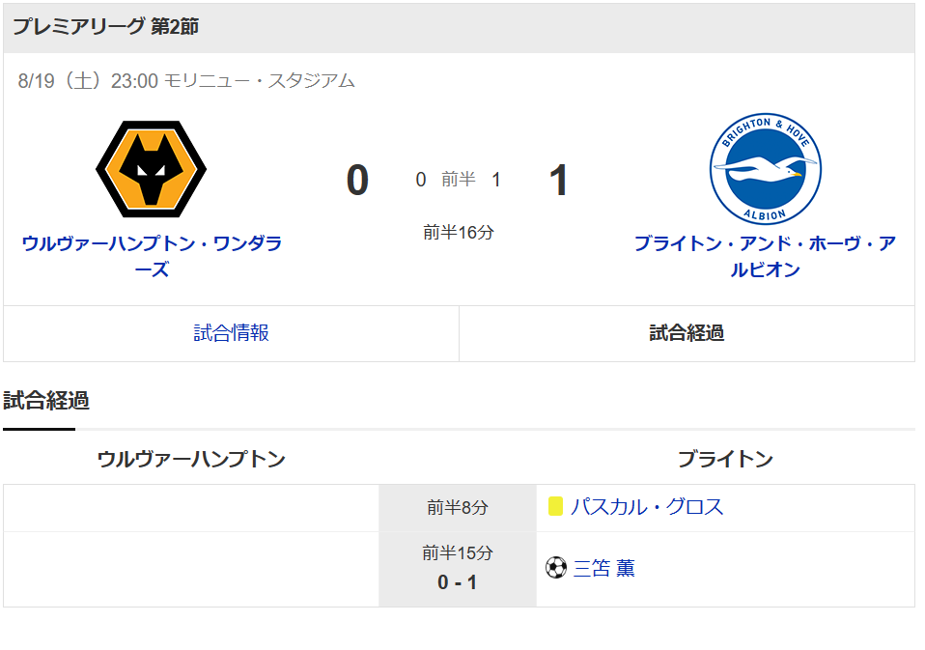Switch to the 試合情報 tab
Image resolution: width=925 pixels, height=650 pixels.
[232, 333]
